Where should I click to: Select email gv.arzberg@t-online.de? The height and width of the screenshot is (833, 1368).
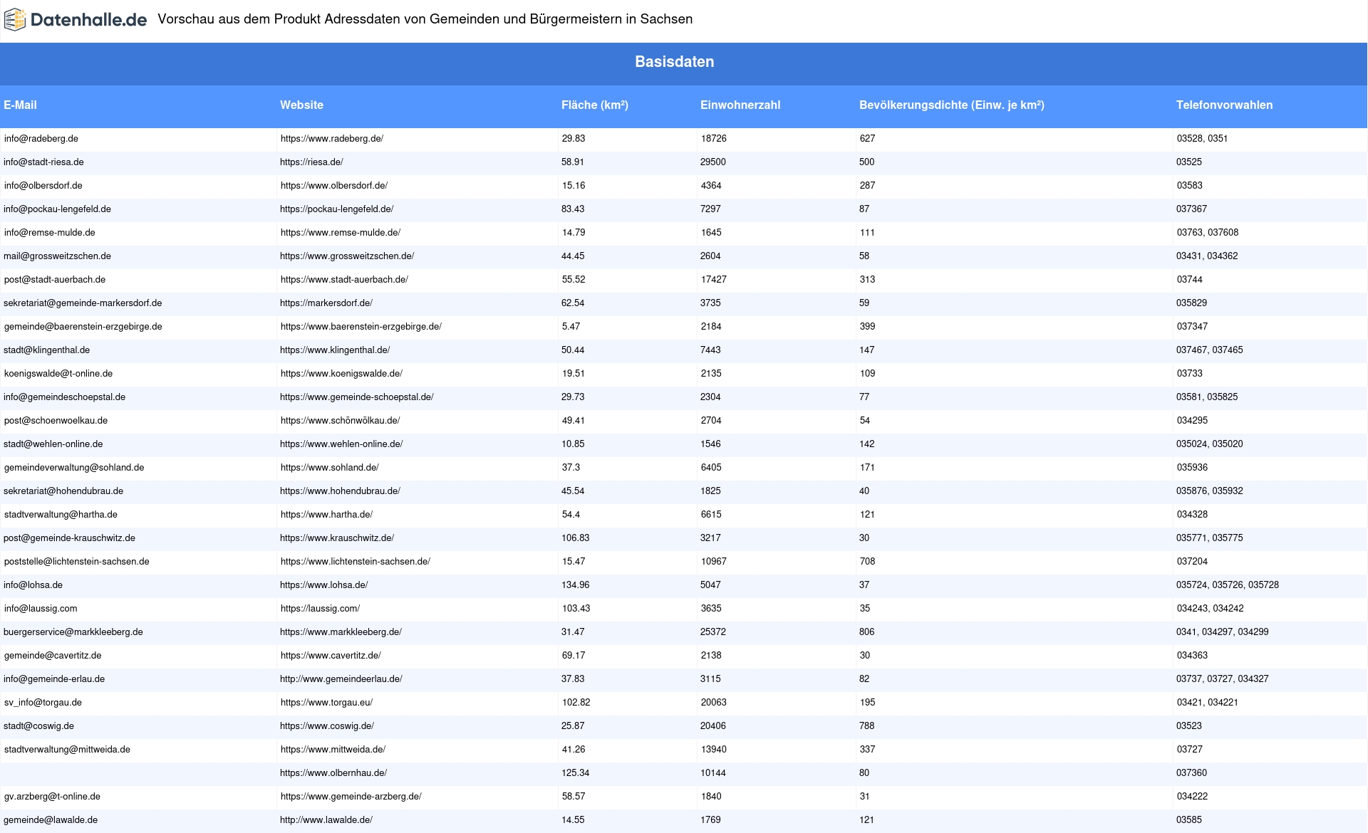tap(52, 797)
